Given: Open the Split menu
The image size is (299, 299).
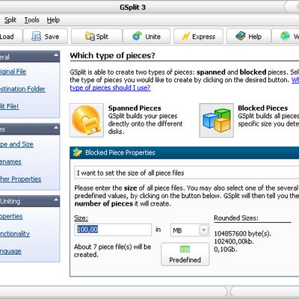Looking at the screenshot, I should [x=10, y=20].
